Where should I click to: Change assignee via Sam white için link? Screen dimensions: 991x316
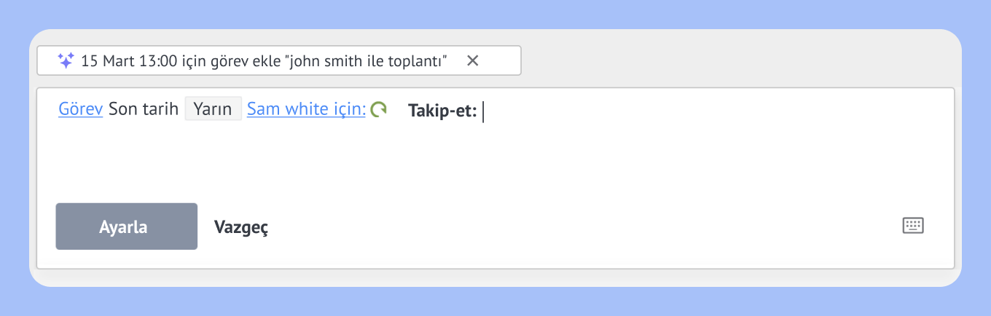306,110
